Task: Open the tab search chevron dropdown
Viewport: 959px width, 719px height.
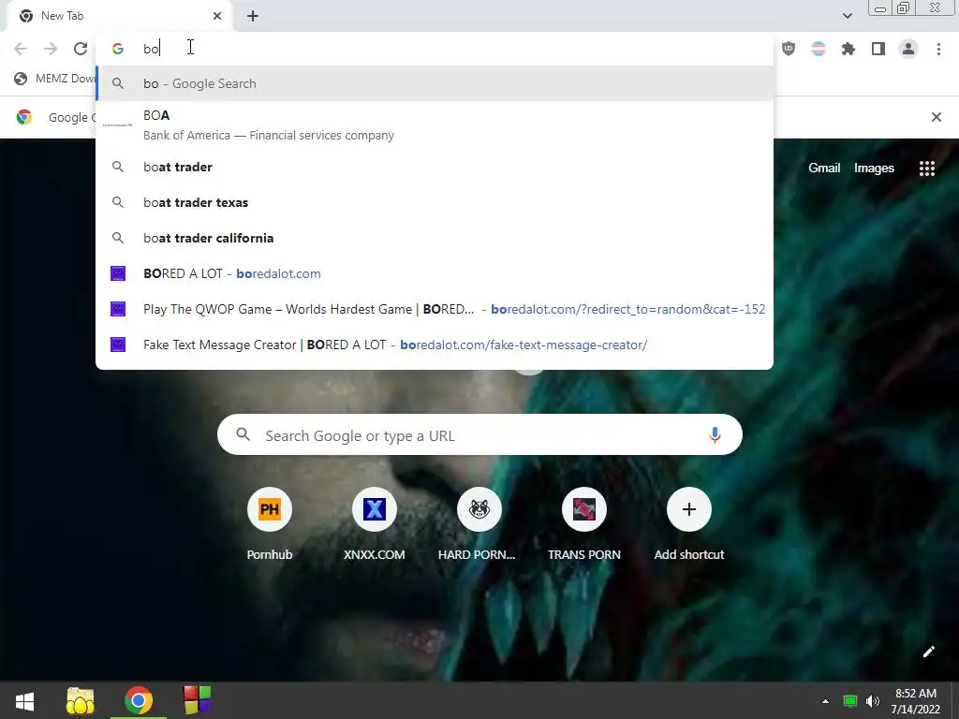Action: coord(847,16)
